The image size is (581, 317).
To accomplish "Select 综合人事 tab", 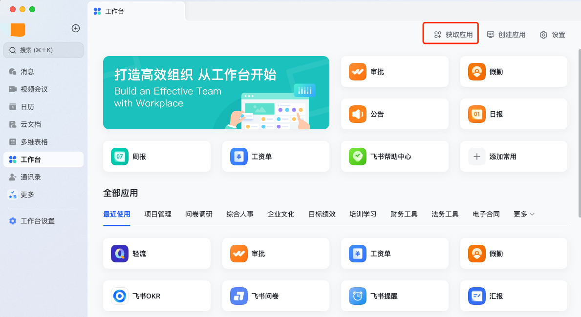I will [240, 214].
